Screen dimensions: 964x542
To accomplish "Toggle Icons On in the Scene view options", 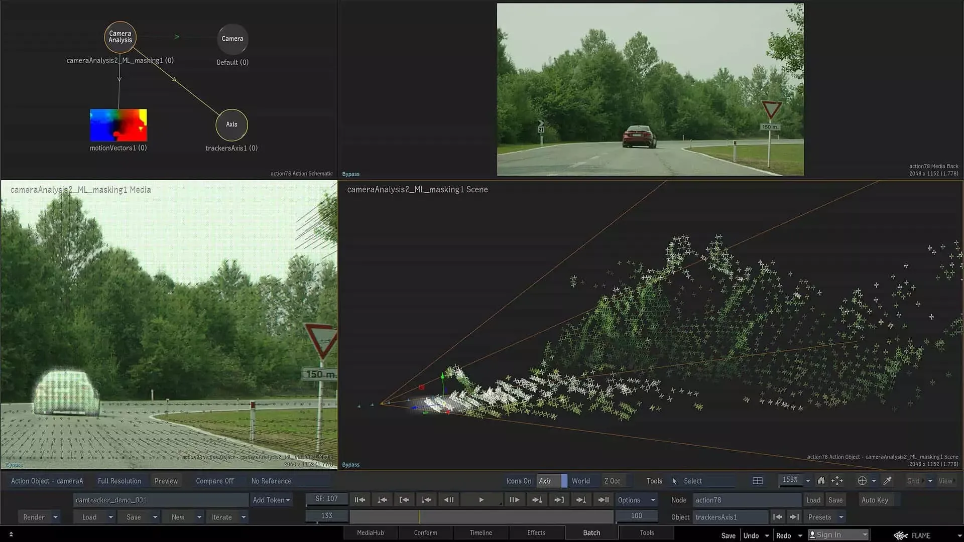I will [519, 480].
